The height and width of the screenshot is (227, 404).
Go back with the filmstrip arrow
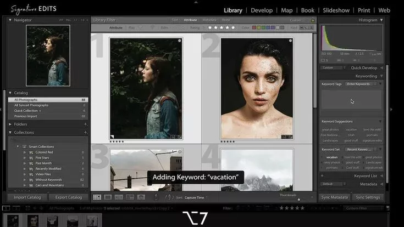(35, 208)
